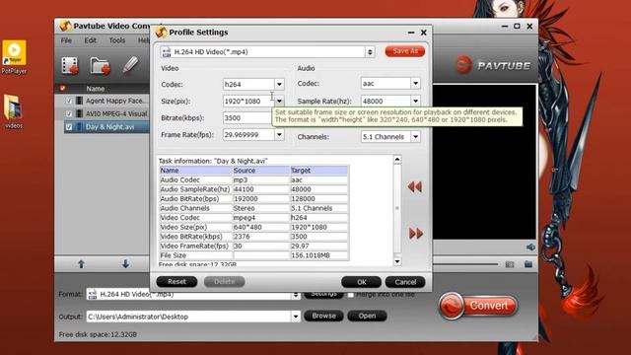Click the Pavtube logo in the title bar
Viewport: 631px width, 355px height.
pos(65,27)
